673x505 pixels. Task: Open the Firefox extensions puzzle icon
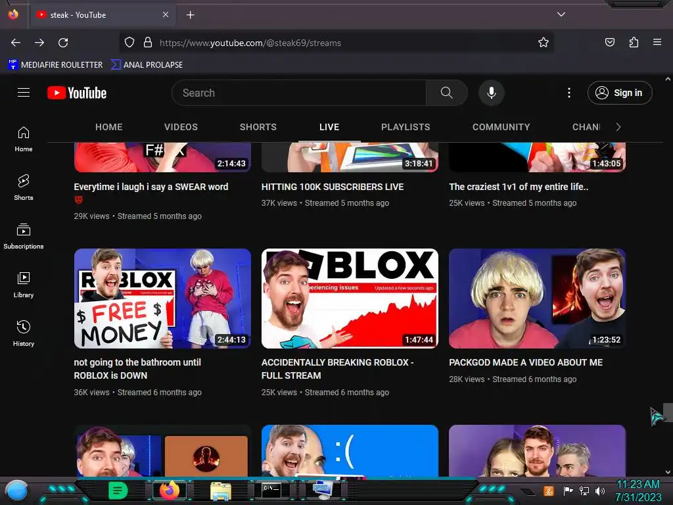[634, 42]
